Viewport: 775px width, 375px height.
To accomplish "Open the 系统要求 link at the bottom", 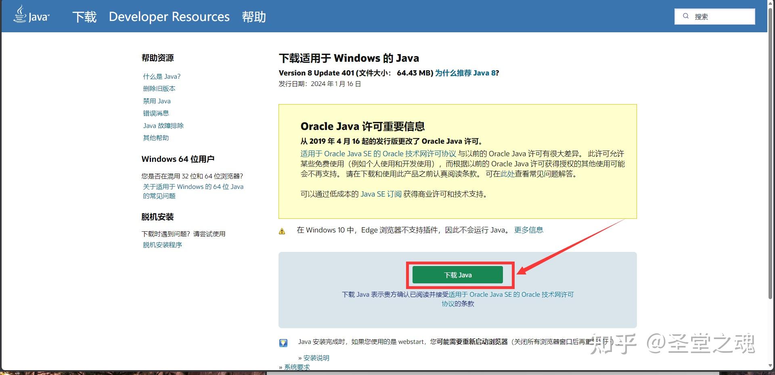I will [297, 367].
